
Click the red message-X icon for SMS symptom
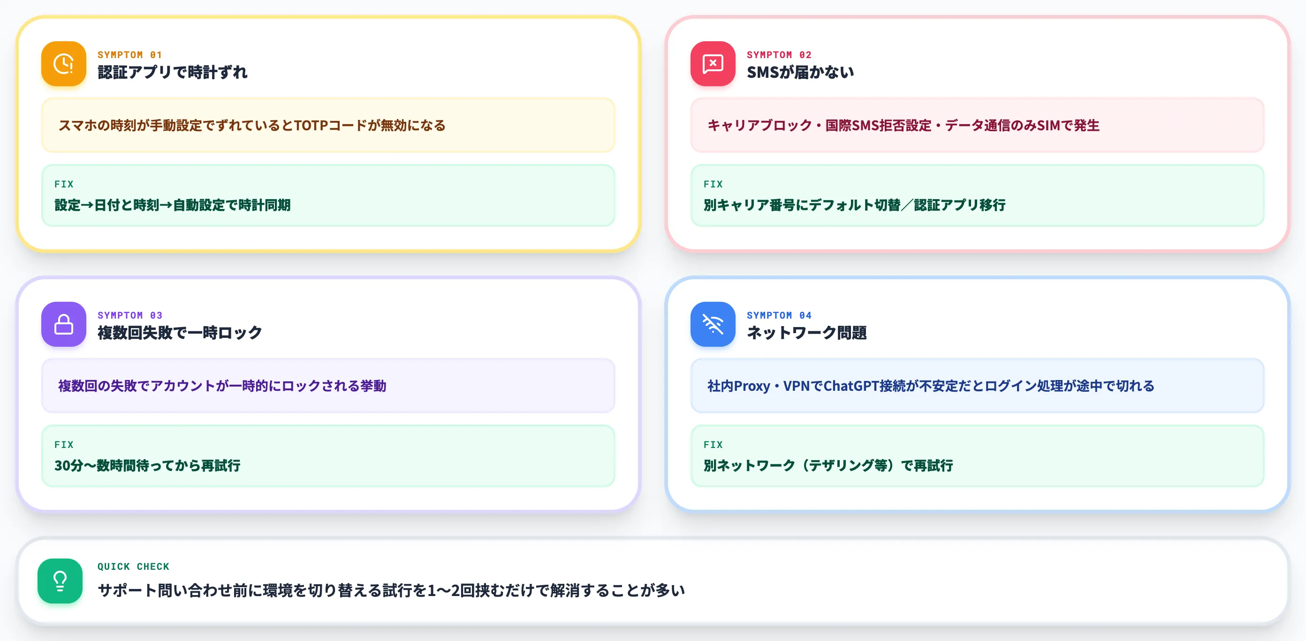[712, 63]
